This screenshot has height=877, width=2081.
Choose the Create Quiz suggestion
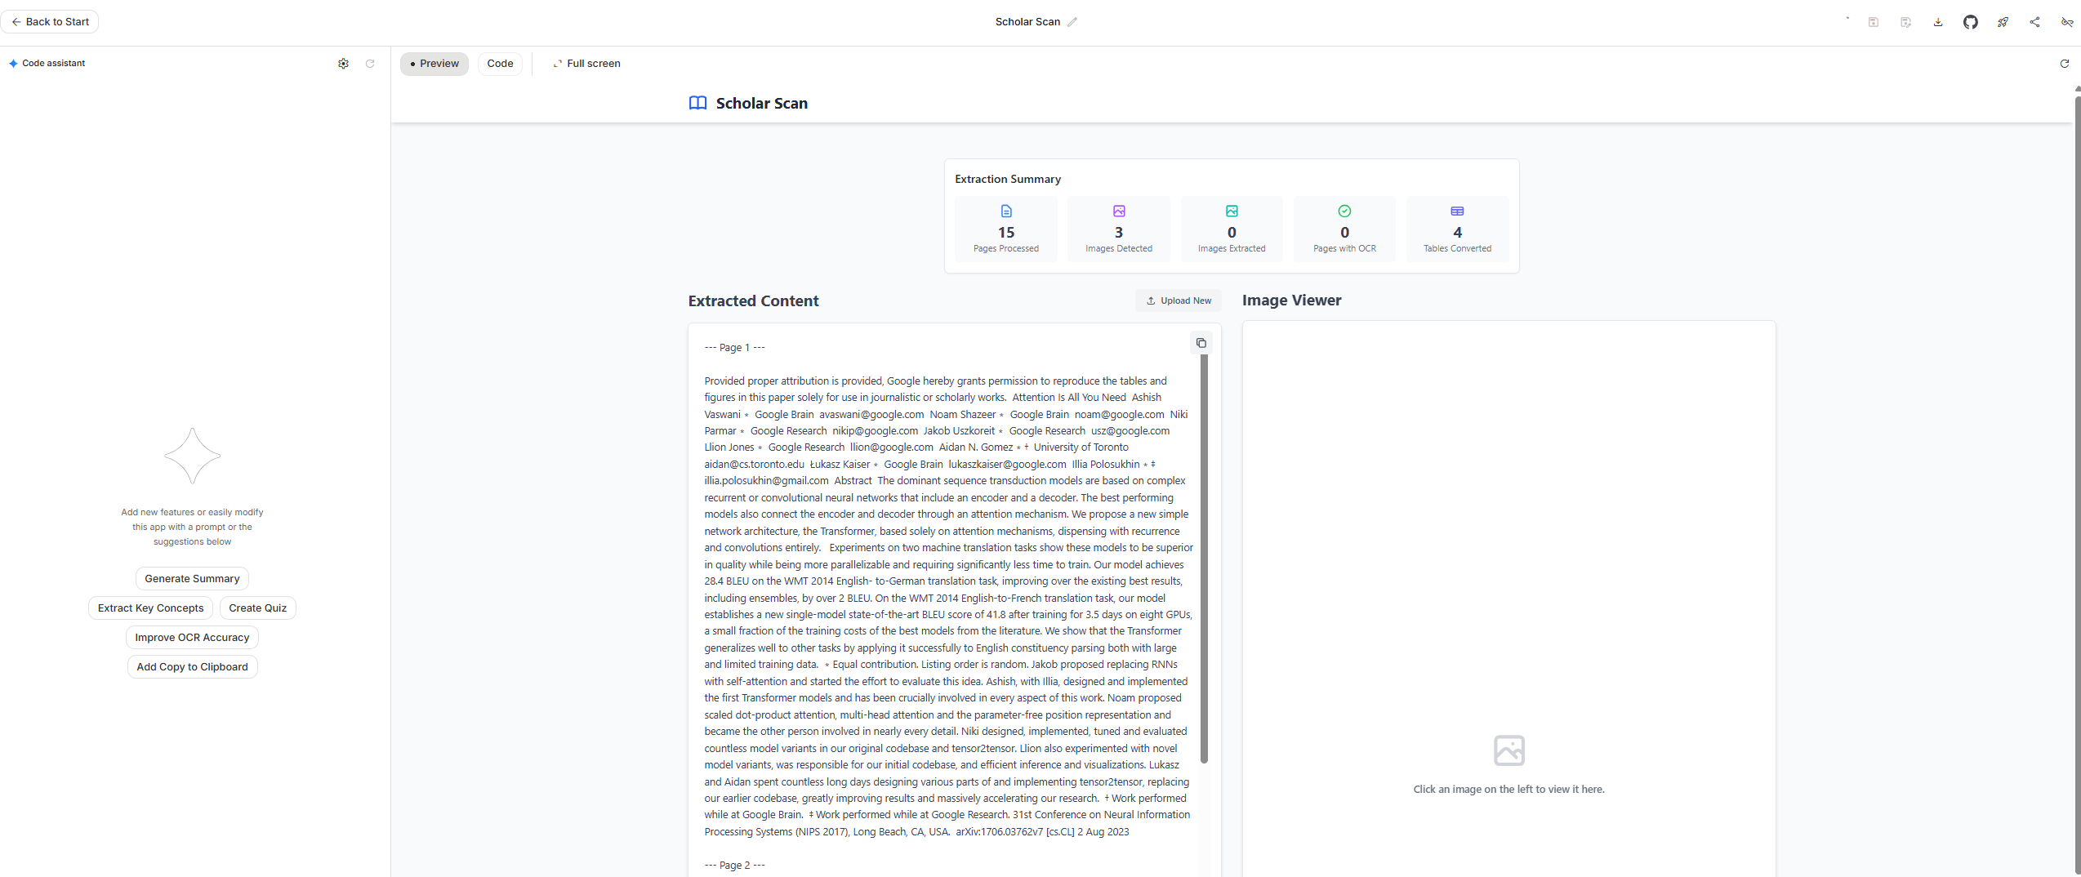[258, 608]
